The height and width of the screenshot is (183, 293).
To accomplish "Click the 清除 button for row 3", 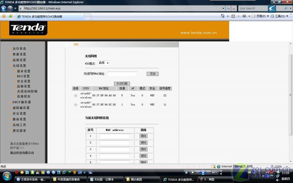I will pyautogui.click(x=143, y=149).
